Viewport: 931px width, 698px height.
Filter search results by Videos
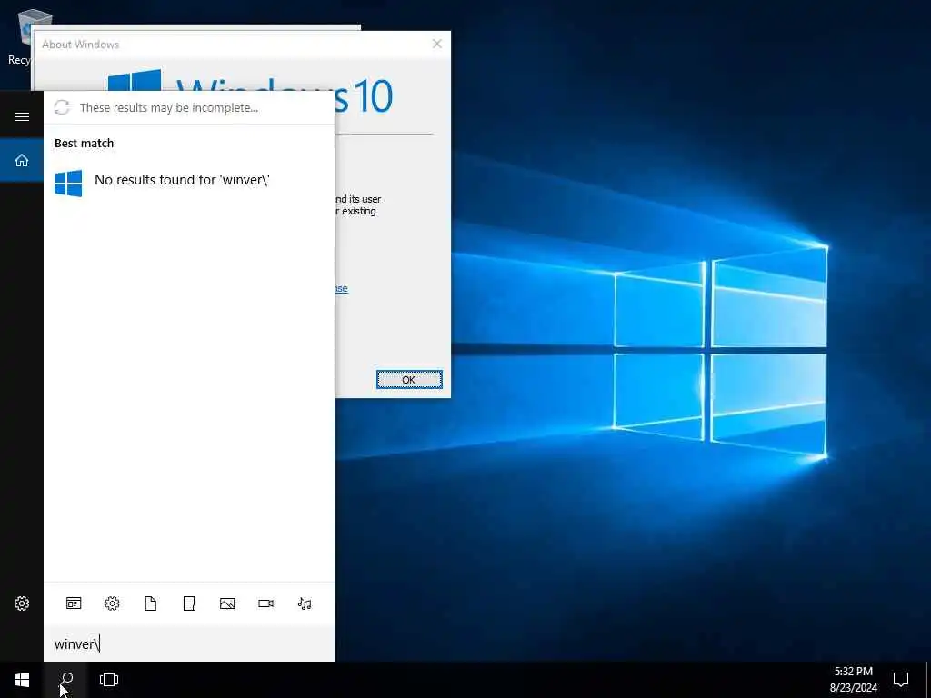point(266,603)
